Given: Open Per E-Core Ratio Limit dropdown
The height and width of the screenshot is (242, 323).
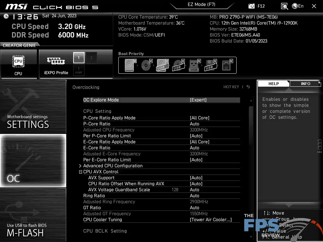Looking at the screenshot, I should pyautogui.click(x=196, y=160).
